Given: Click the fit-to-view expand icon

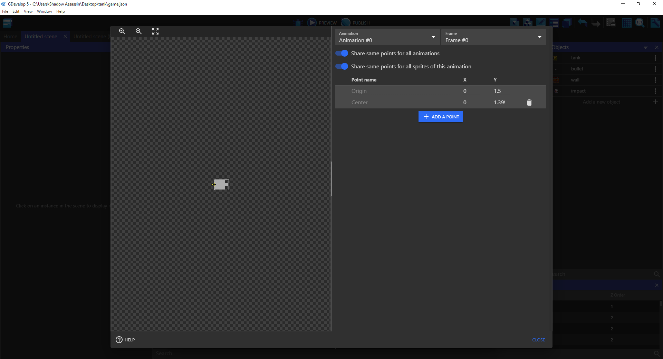Looking at the screenshot, I should click(x=155, y=31).
